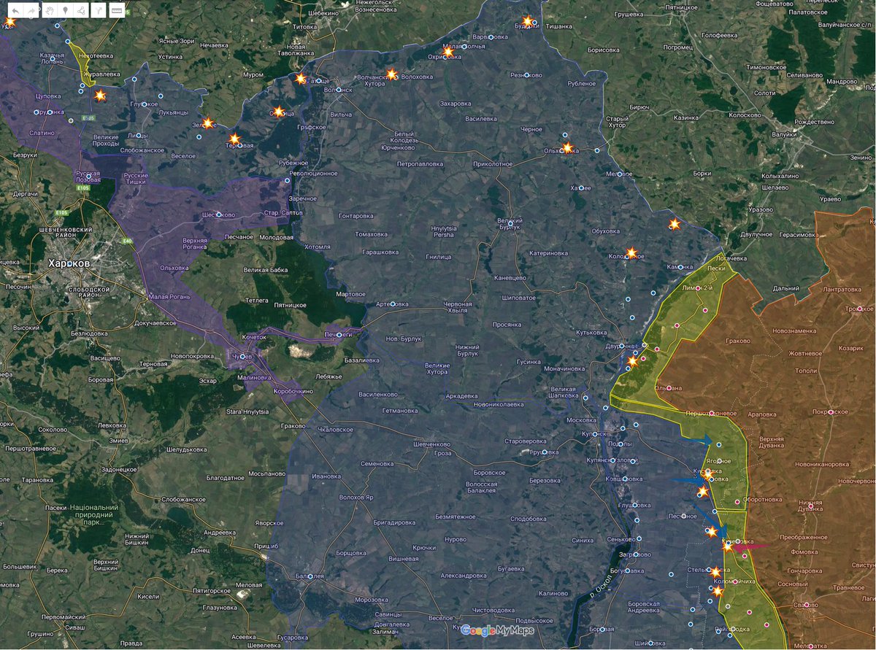Screen dimensions: 876x650
Task: Click the explosion marker at Старица
Action: 277,112
